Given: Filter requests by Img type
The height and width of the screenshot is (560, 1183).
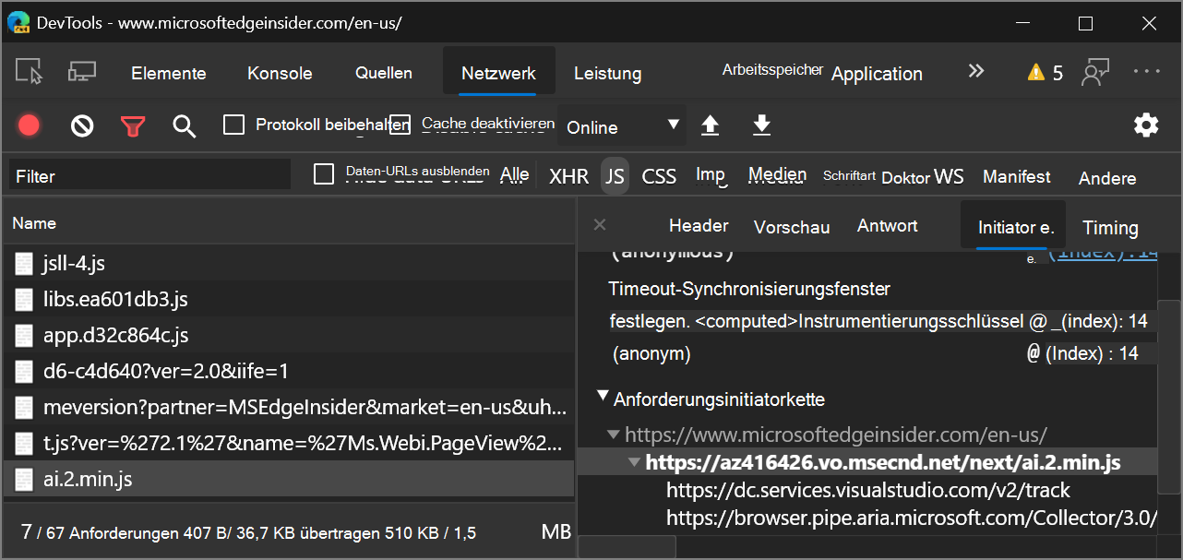Looking at the screenshot, I should coord(711,174).
